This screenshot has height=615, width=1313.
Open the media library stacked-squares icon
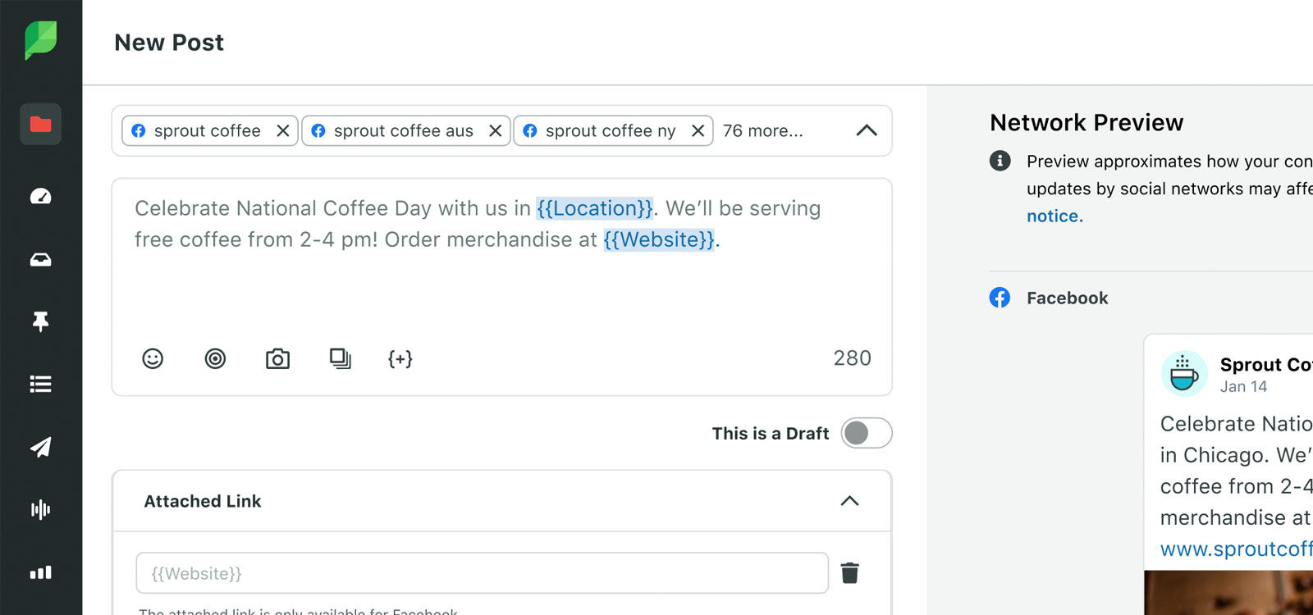(x=340, y=358)
